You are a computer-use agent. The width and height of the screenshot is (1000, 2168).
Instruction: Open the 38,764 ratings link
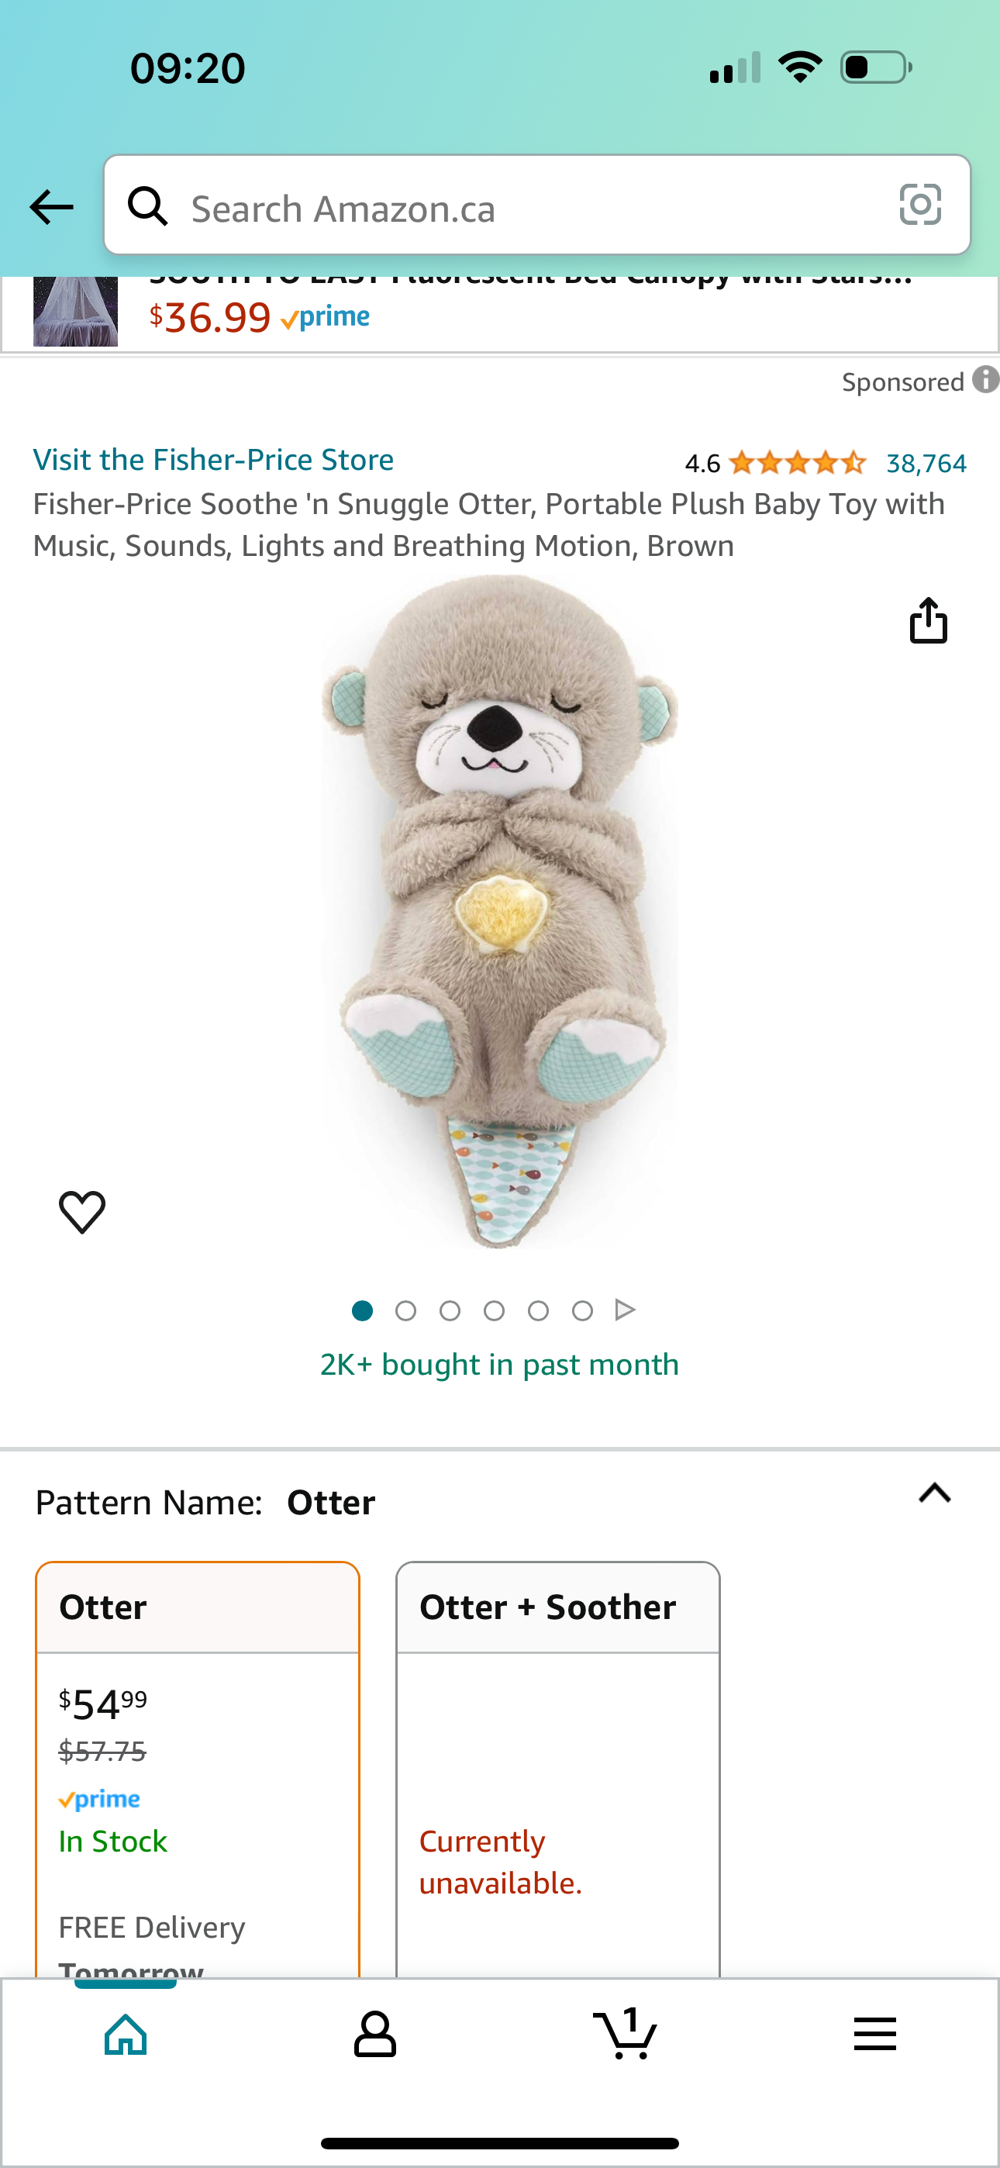click(x=927, y=463)
